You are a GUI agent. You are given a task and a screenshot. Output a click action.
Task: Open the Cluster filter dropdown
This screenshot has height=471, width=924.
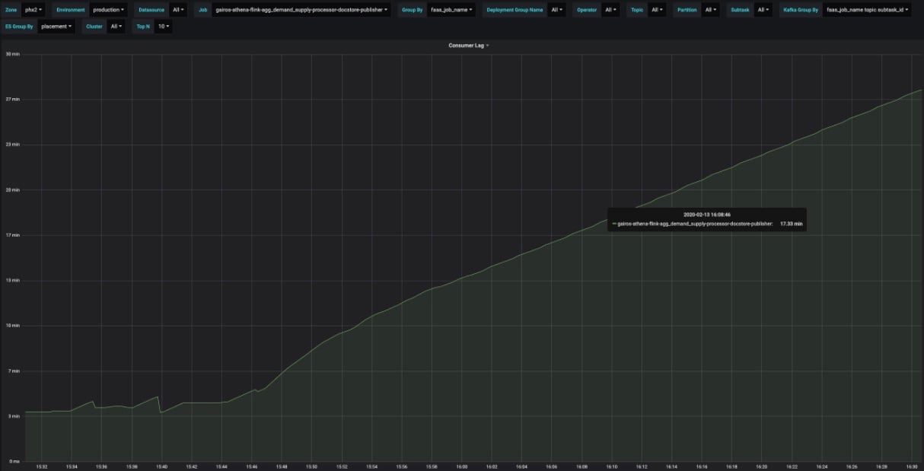click(x=116, y=26)
